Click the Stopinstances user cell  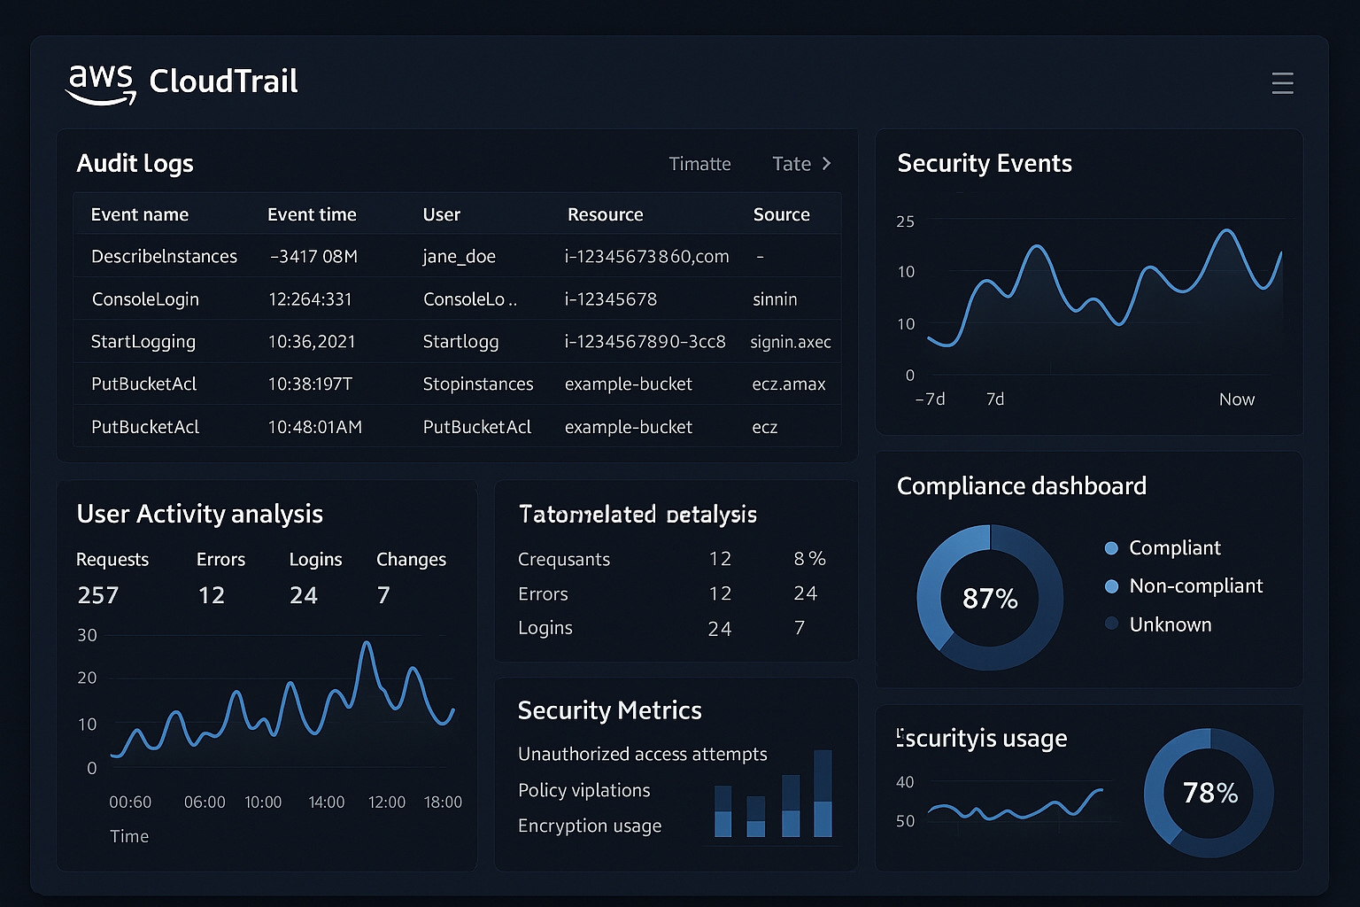pyautogui.click(x=478, y=384)
